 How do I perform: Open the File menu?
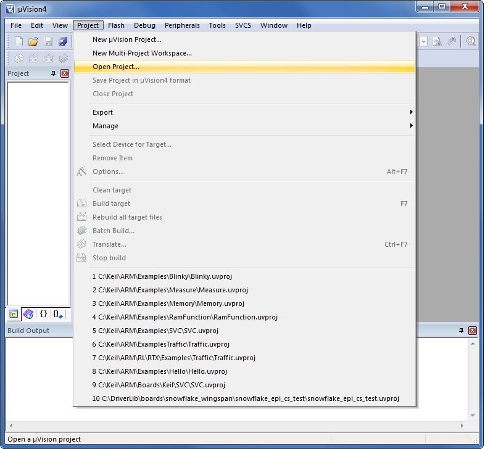(16, 25)
